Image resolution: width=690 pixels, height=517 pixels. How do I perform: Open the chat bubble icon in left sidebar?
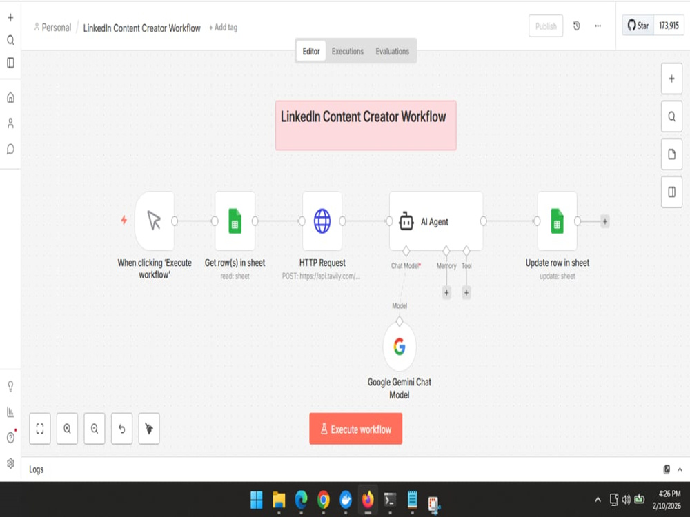pos(10,150)
